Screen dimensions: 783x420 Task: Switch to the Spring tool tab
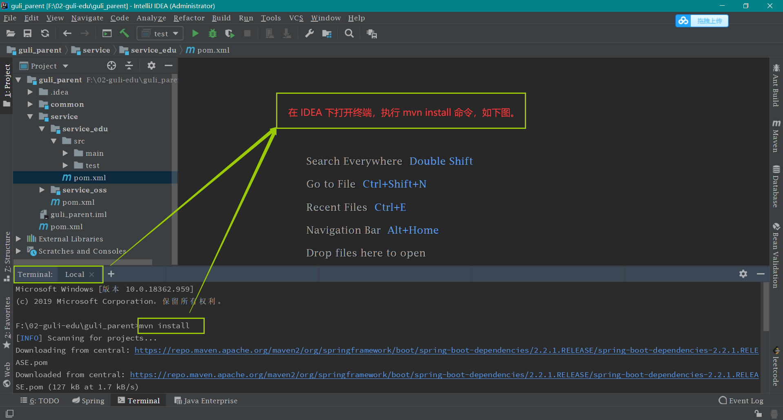point(88,401)
